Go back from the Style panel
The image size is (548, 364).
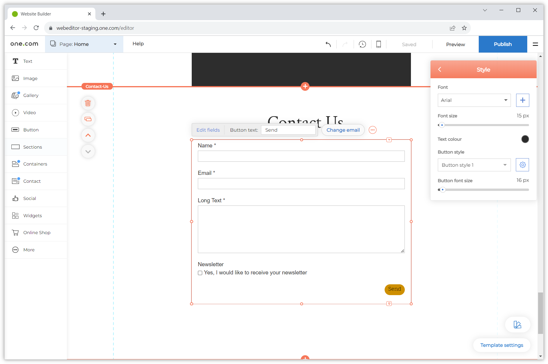click(x=440, y=69)
